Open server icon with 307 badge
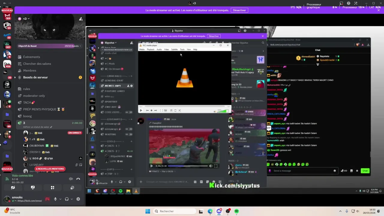Viewport: 384px width, 216px height. click(x=7, y=44)
